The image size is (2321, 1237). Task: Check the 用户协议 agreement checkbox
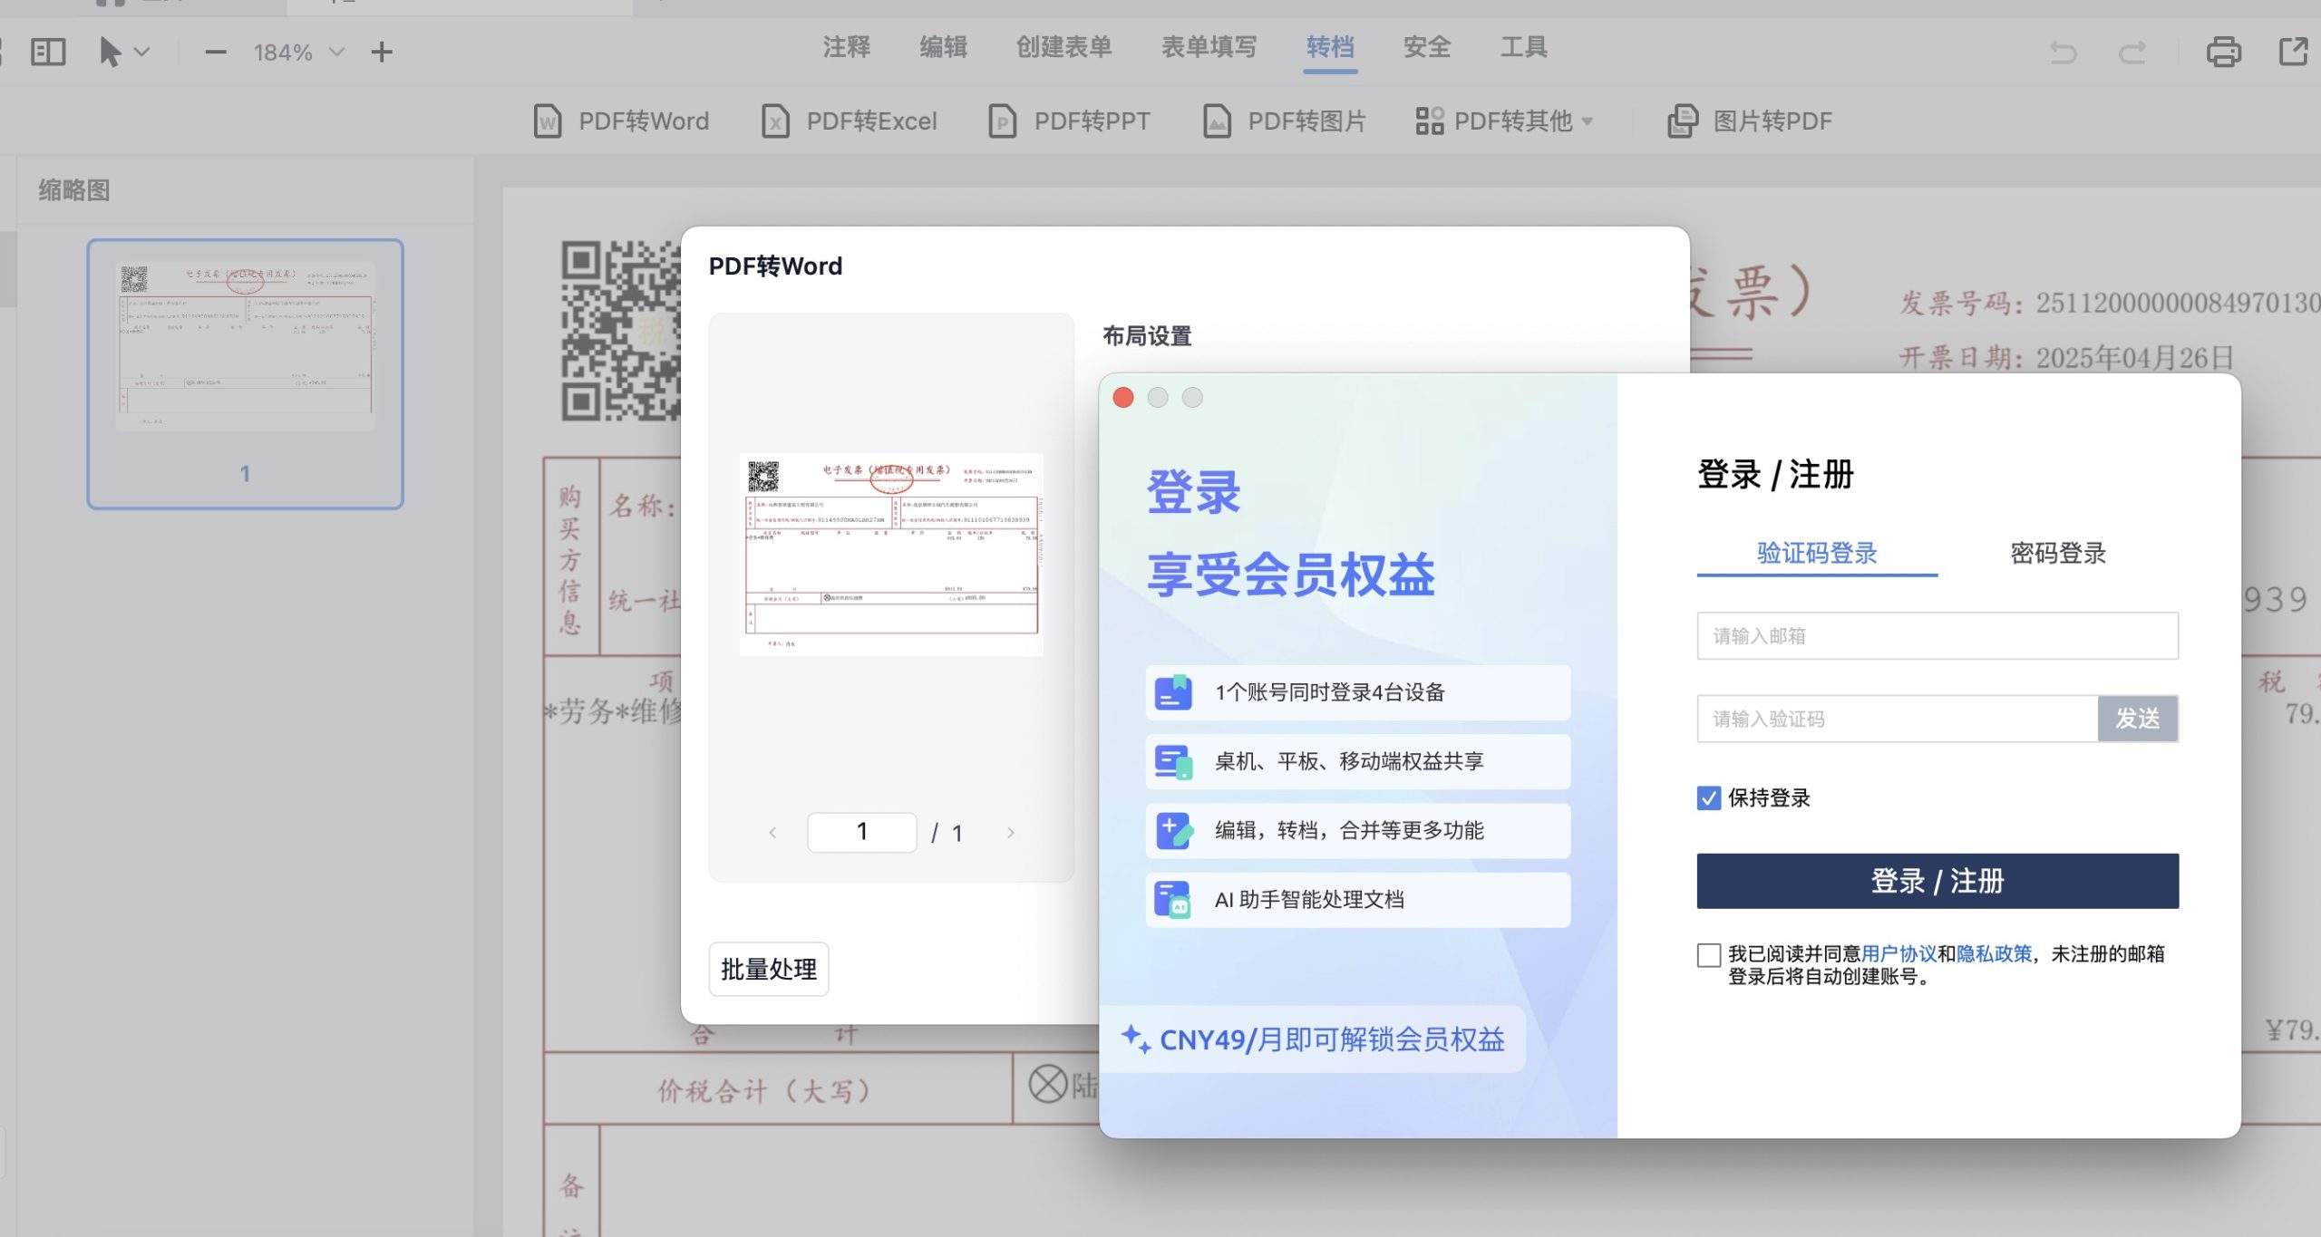click(x=1708, y=955)
